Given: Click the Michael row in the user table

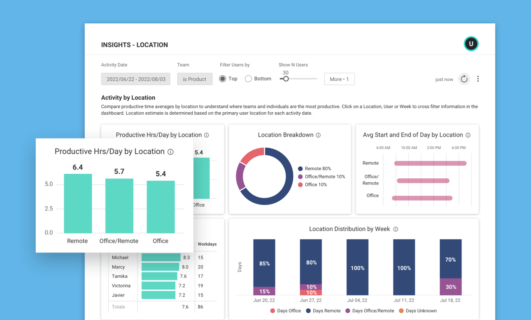Looking at the screenshot, I should coord(163,257).
